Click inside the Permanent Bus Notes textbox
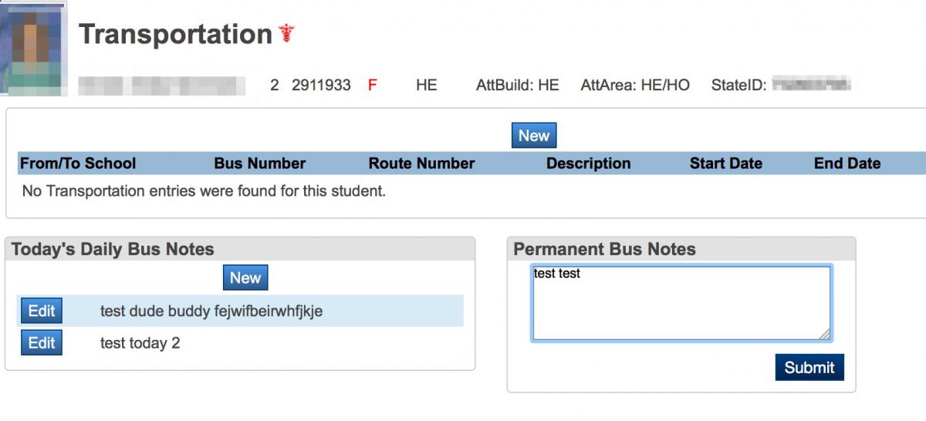926x421 pixels. point(681,303)
